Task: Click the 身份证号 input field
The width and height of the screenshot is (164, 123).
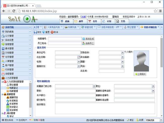Action: [67, 52]
